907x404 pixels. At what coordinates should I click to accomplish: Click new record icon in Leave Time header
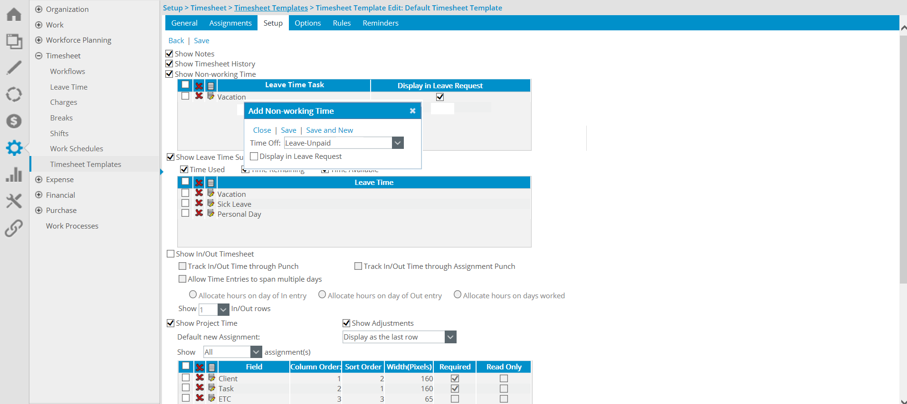210,183
